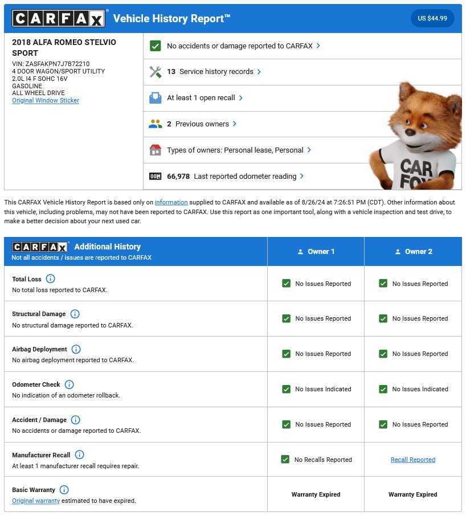Click the Basic Warranty row heading
Viewport: 466px width, 516px height.
tap(34, 490)
